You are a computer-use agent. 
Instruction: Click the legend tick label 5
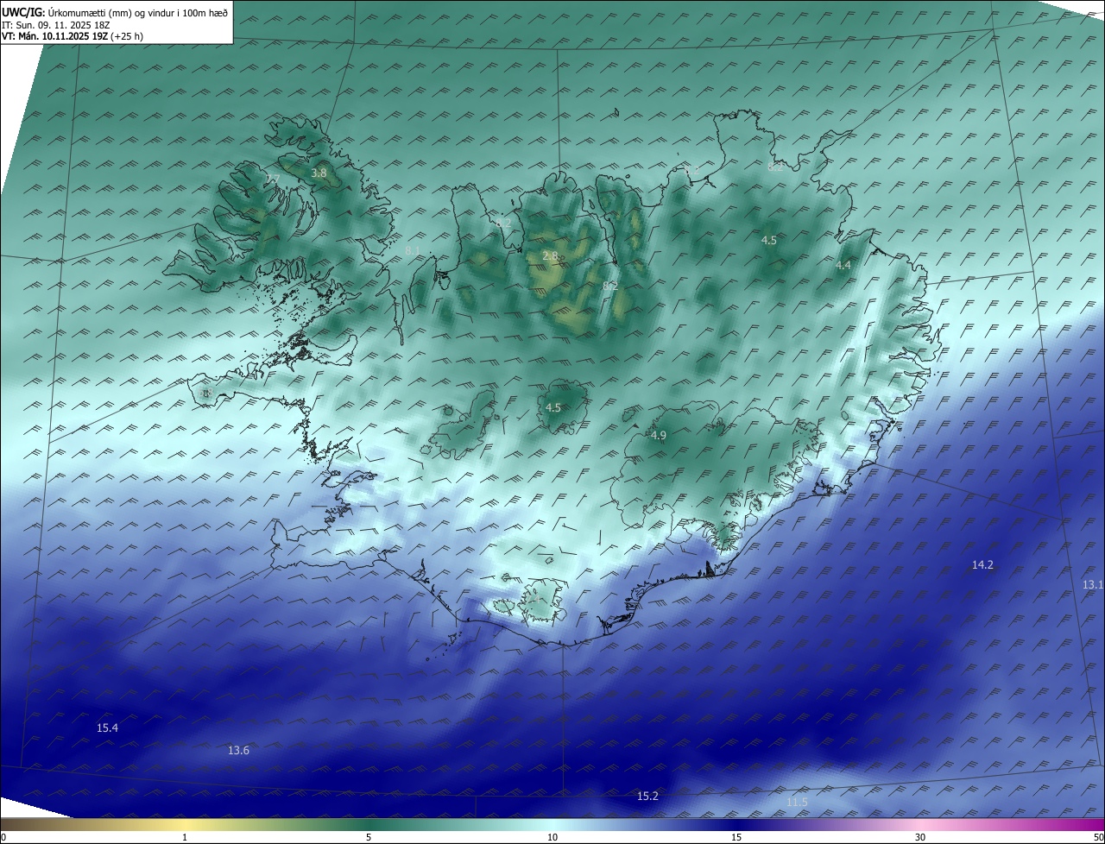point(369,837)
